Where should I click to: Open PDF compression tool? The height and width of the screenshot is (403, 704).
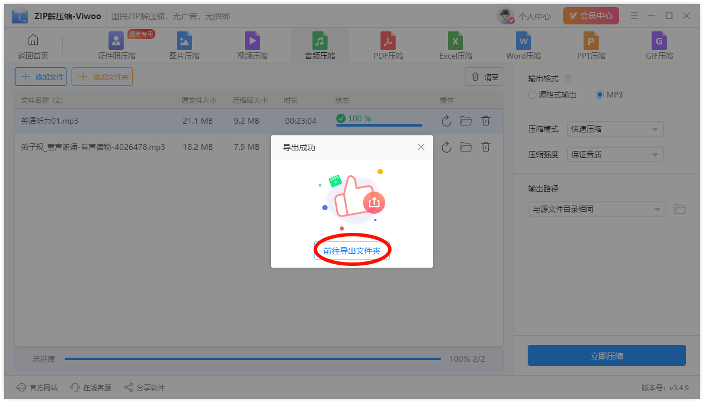[x=388, y=46]
